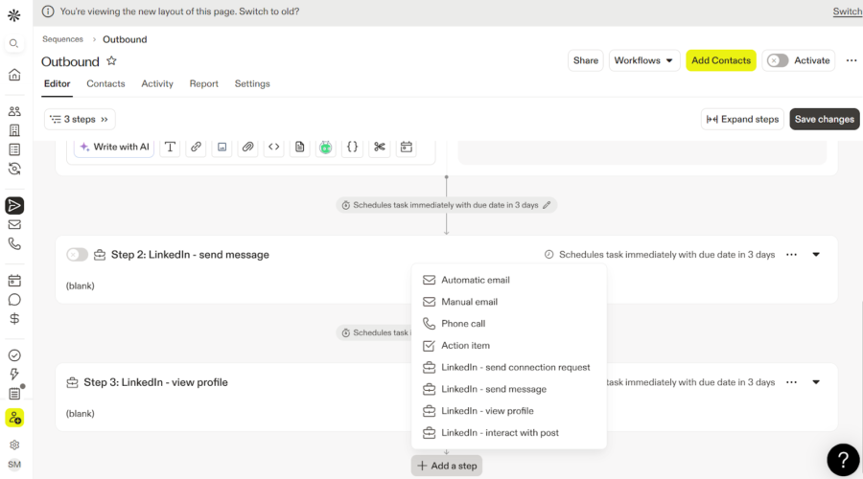Screen dimensions: 863x479
Task: Click the calendar meeting link icon
Action: 407,147
